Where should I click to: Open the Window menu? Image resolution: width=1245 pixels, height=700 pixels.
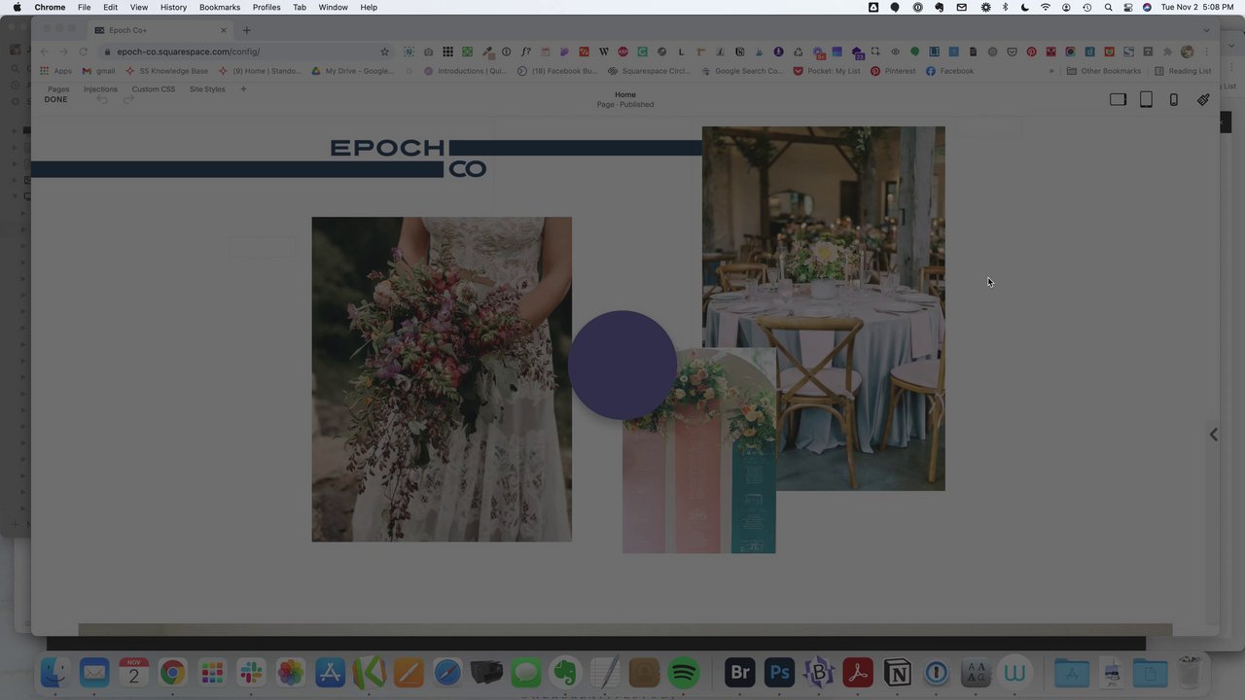[333, 7]
